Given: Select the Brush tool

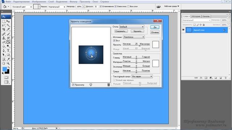Looking at the screenshot, I should [x=8, y=34].
